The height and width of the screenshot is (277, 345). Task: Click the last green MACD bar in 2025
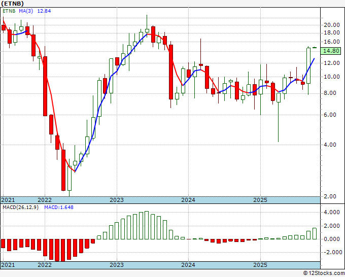(x=315, y=234)
